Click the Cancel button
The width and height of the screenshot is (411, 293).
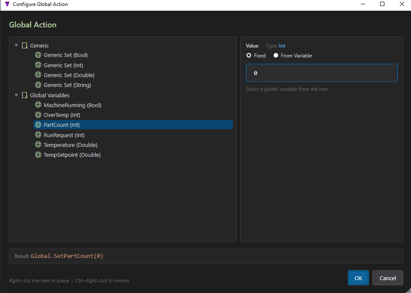coord(388,278)
